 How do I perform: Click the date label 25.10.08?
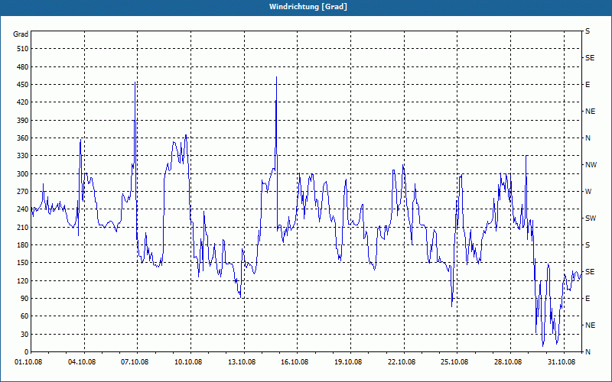tap(454, 362)
